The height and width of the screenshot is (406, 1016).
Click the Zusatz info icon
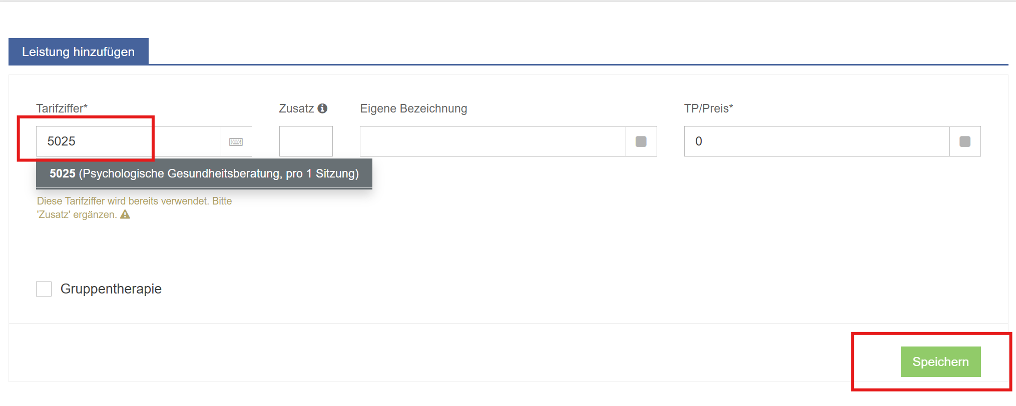coord(323,108)
